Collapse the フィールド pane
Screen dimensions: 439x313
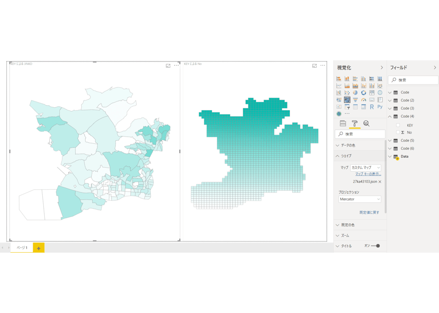coord(435,68)
